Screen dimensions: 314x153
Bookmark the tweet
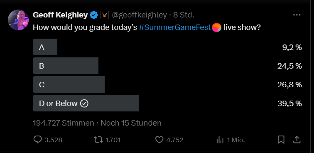[281, 140]
